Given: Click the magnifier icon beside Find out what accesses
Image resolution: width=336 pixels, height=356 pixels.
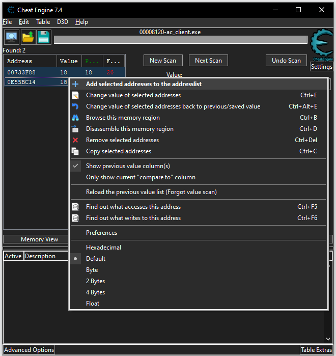Looking at the screenshot, I should pyautogui.click(x=75, y=207).
